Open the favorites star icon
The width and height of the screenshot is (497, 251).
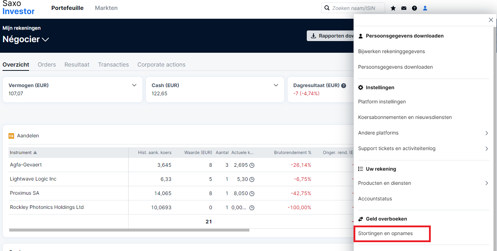coord(393,8)
